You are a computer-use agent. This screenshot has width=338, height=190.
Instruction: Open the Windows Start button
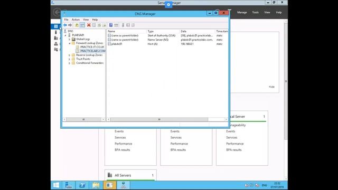pos(56,185)
